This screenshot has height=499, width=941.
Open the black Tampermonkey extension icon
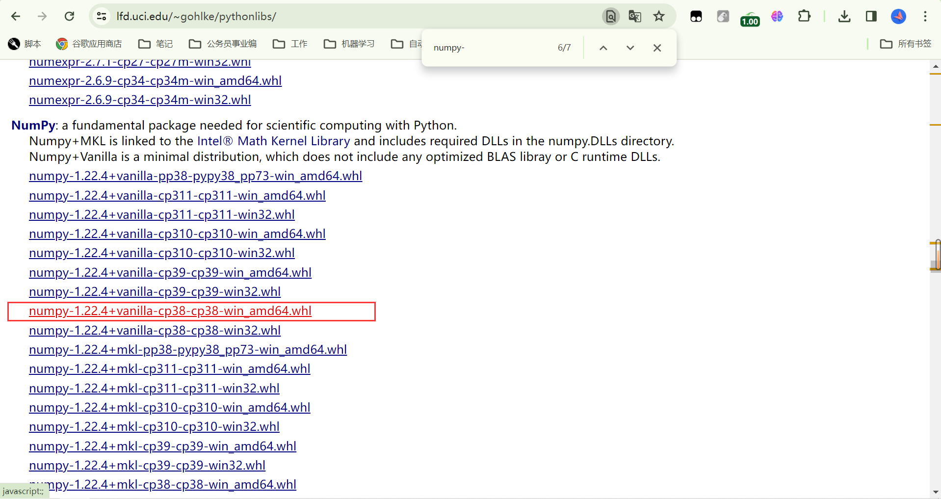(696, 16)
